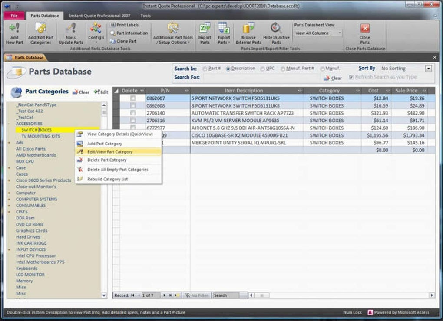Check Delete box for part 2706140
The height and width of the screenshot is (321, 443).
click(133, 113)
